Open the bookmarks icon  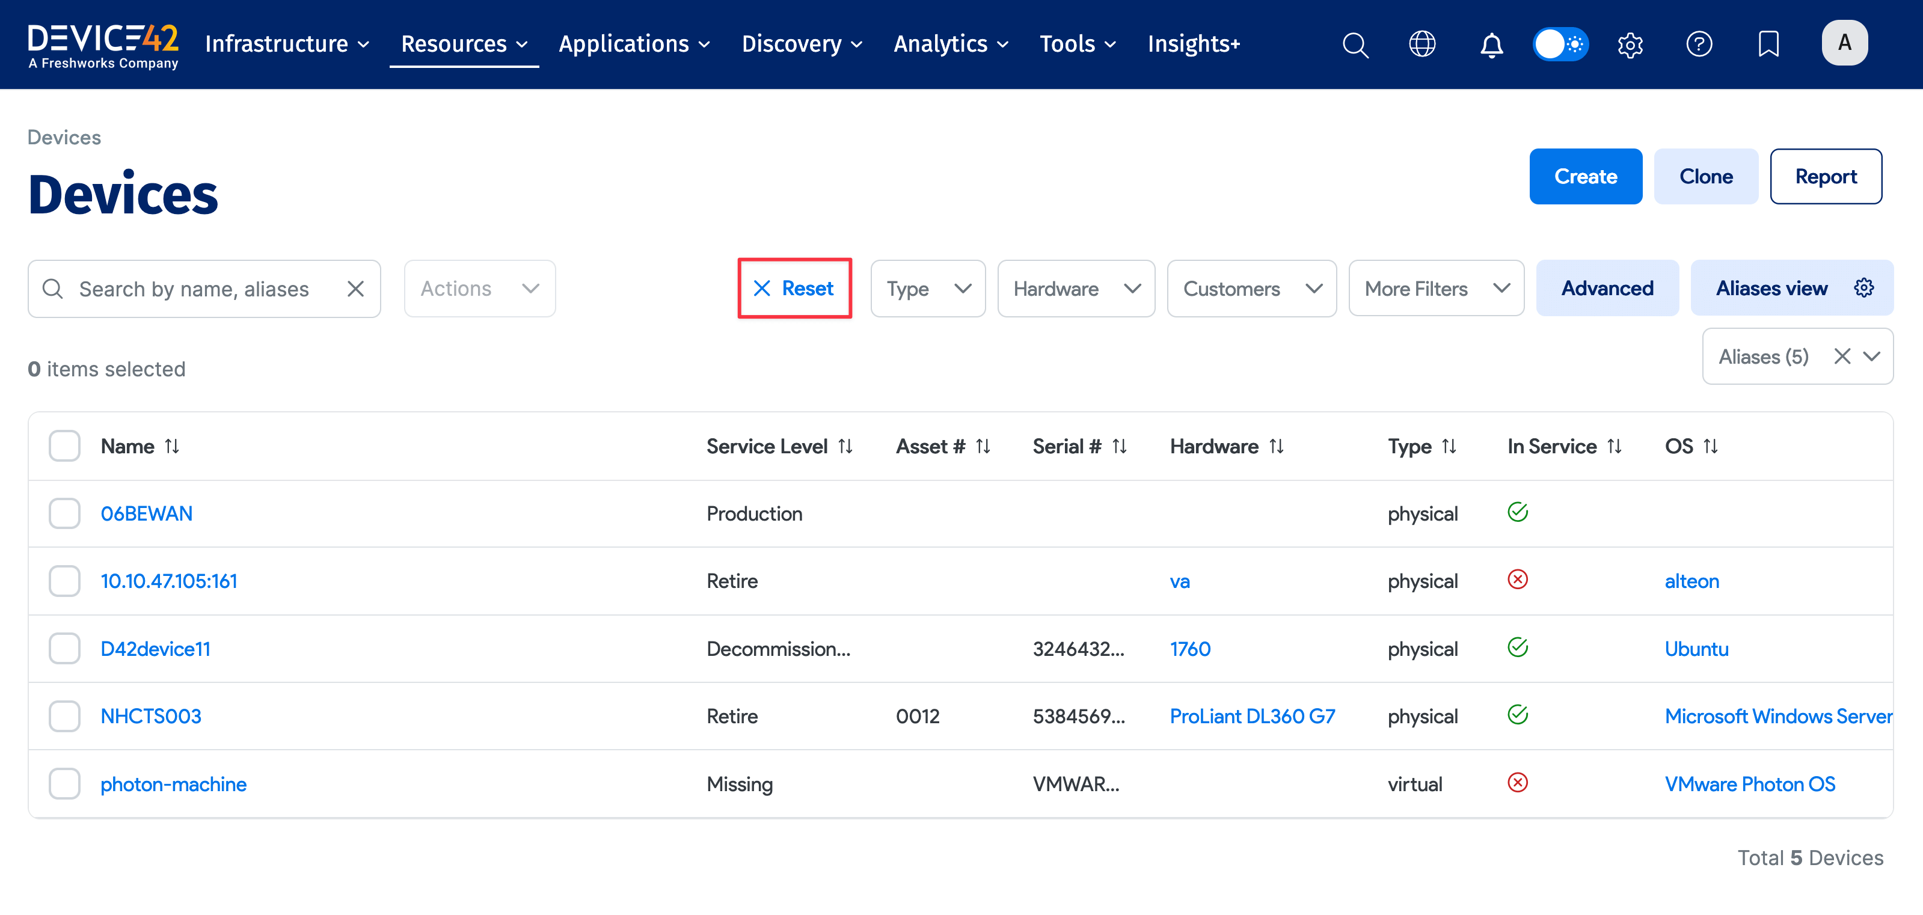tap(1768, 44)
